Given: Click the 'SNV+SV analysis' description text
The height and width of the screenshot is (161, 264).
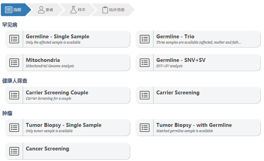Looking at the screenshot, I should pos(169,66).
